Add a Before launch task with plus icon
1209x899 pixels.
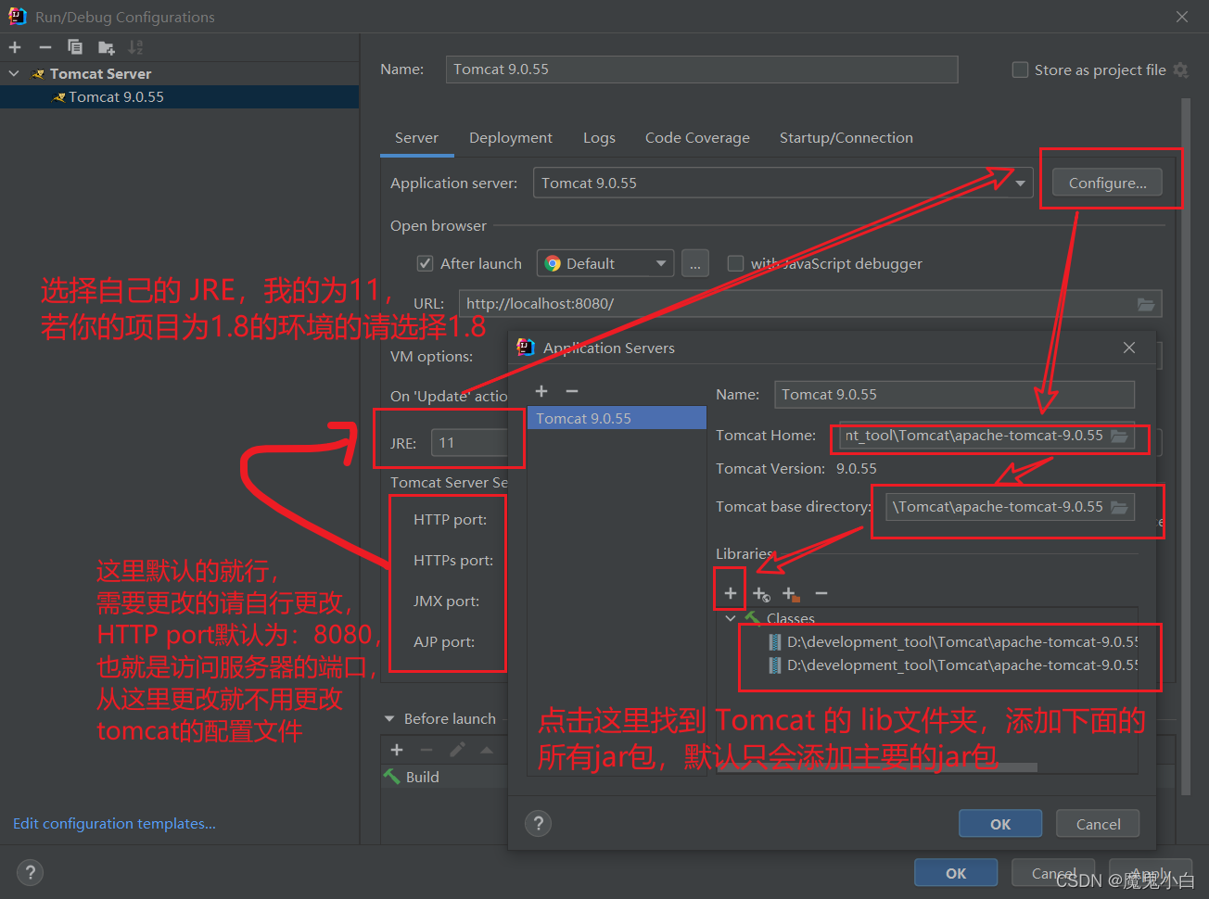397,750
